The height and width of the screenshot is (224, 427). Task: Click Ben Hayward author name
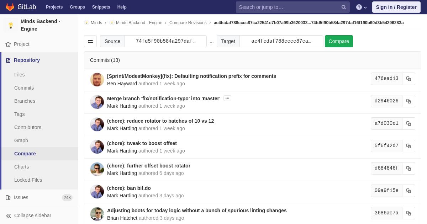tap(122, 84)
